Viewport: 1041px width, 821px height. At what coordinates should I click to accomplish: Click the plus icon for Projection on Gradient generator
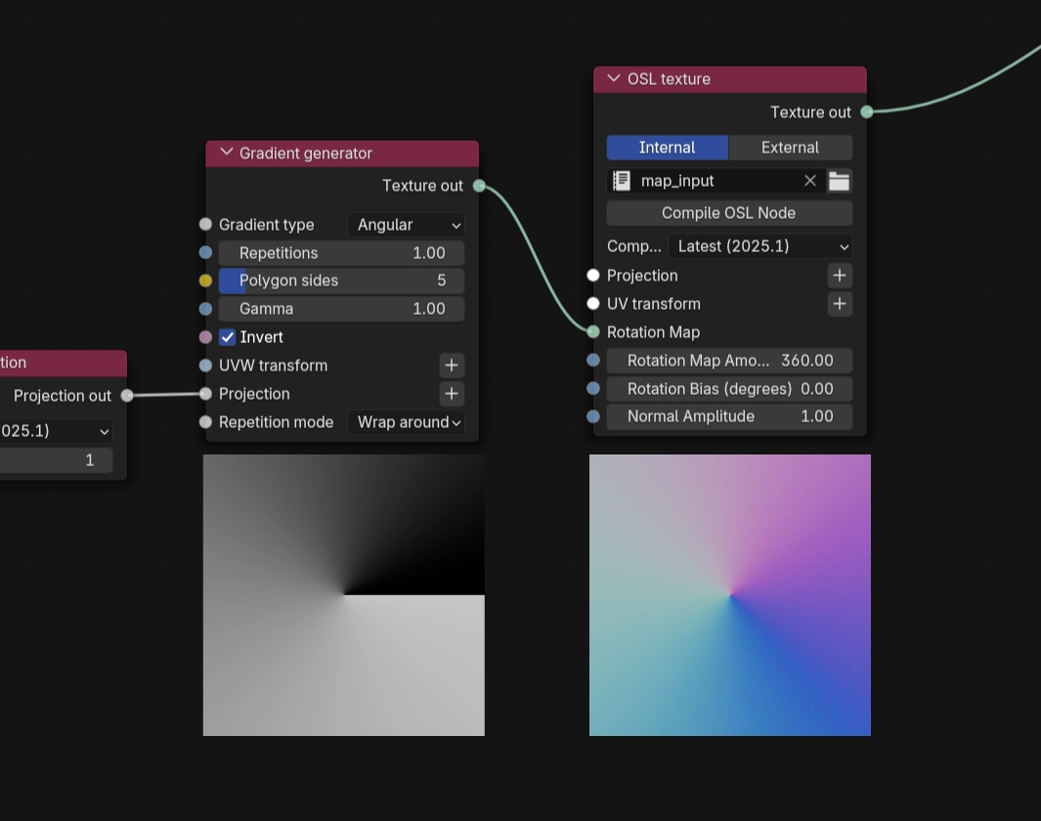tap(451, 393)
